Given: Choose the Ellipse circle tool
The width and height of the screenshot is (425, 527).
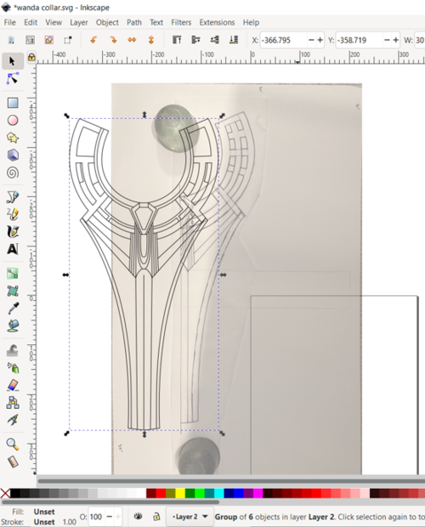Looking at the screenshot, I should click(13, 121).
